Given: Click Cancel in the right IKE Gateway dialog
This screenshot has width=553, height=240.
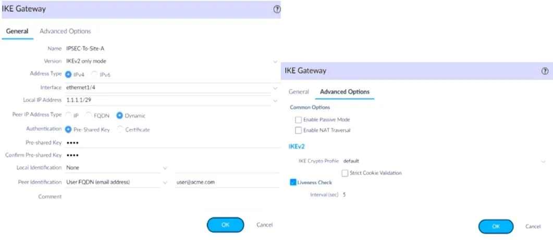Looking at the screenshot, I should [533, 226].
